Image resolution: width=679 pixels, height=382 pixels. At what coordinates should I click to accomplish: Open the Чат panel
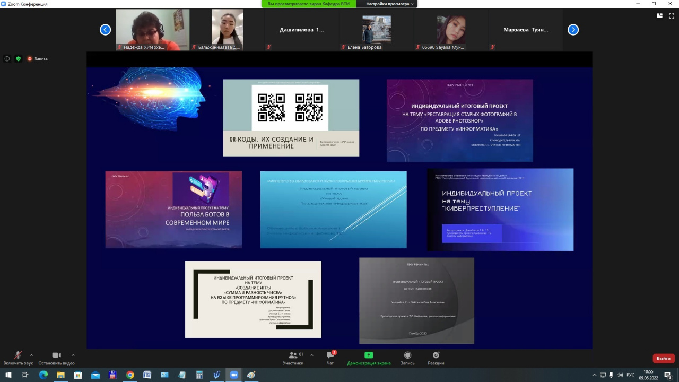[x=330, y=358]
